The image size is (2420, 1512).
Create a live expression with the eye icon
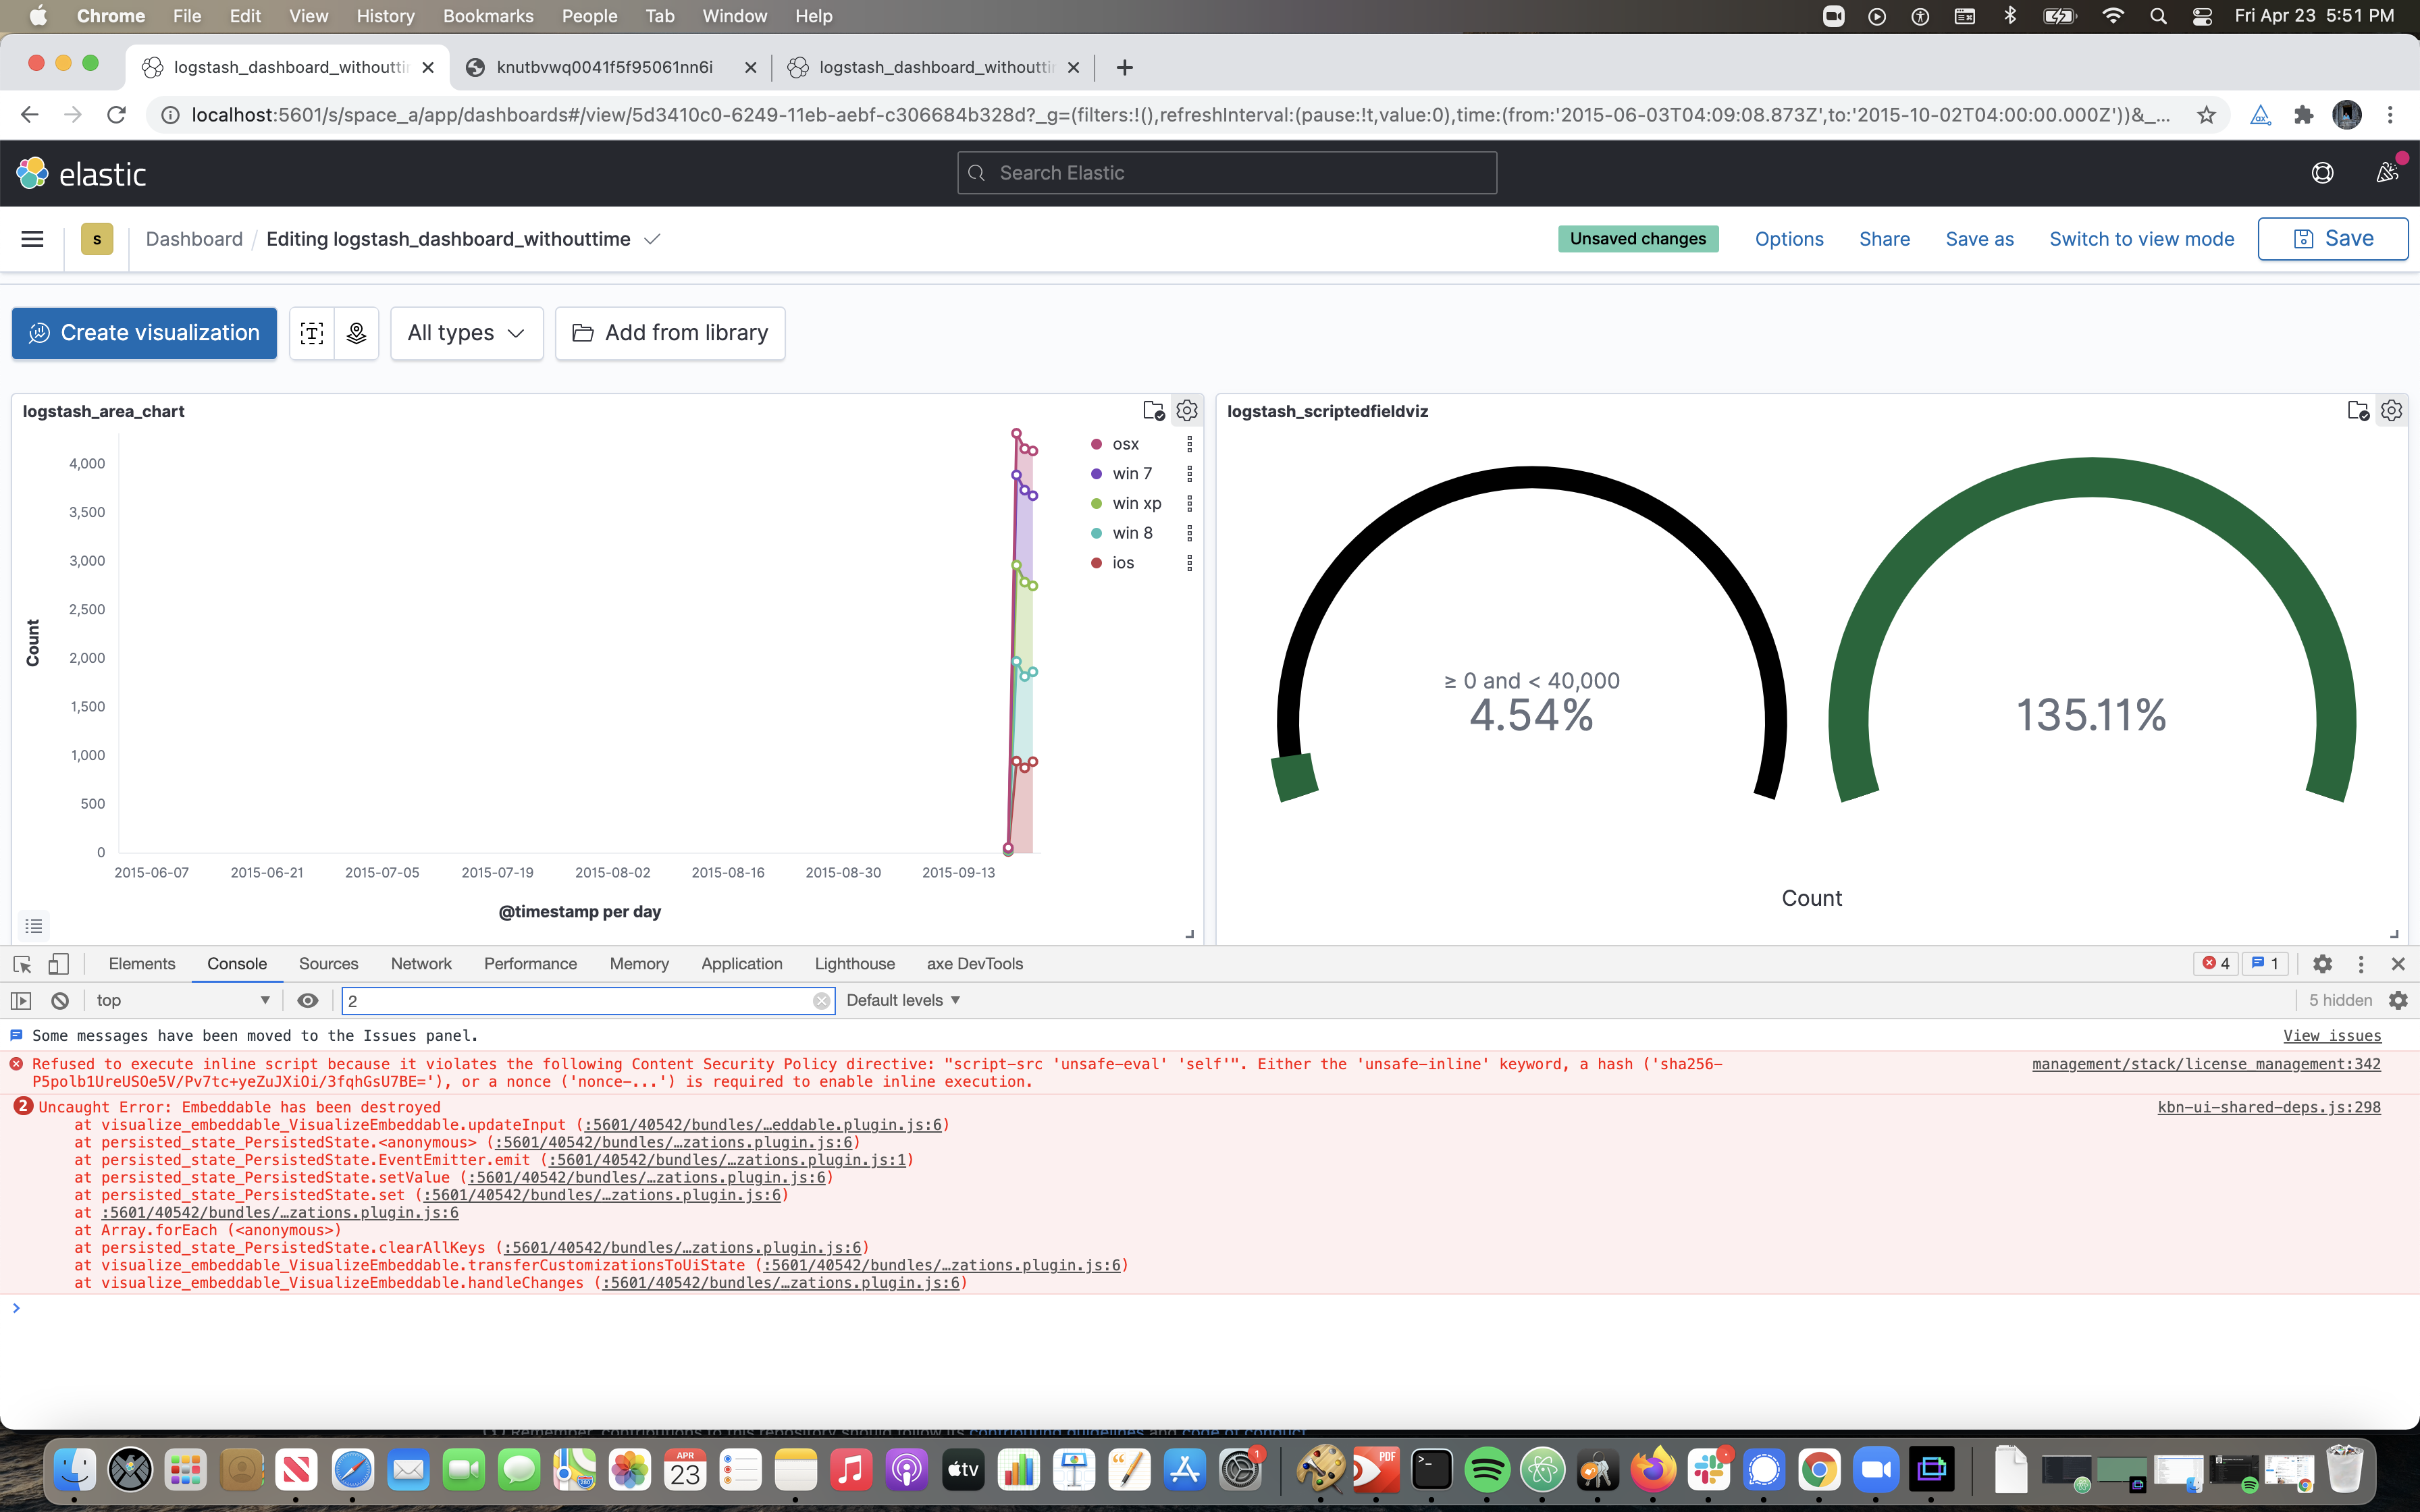(307, 1000)
